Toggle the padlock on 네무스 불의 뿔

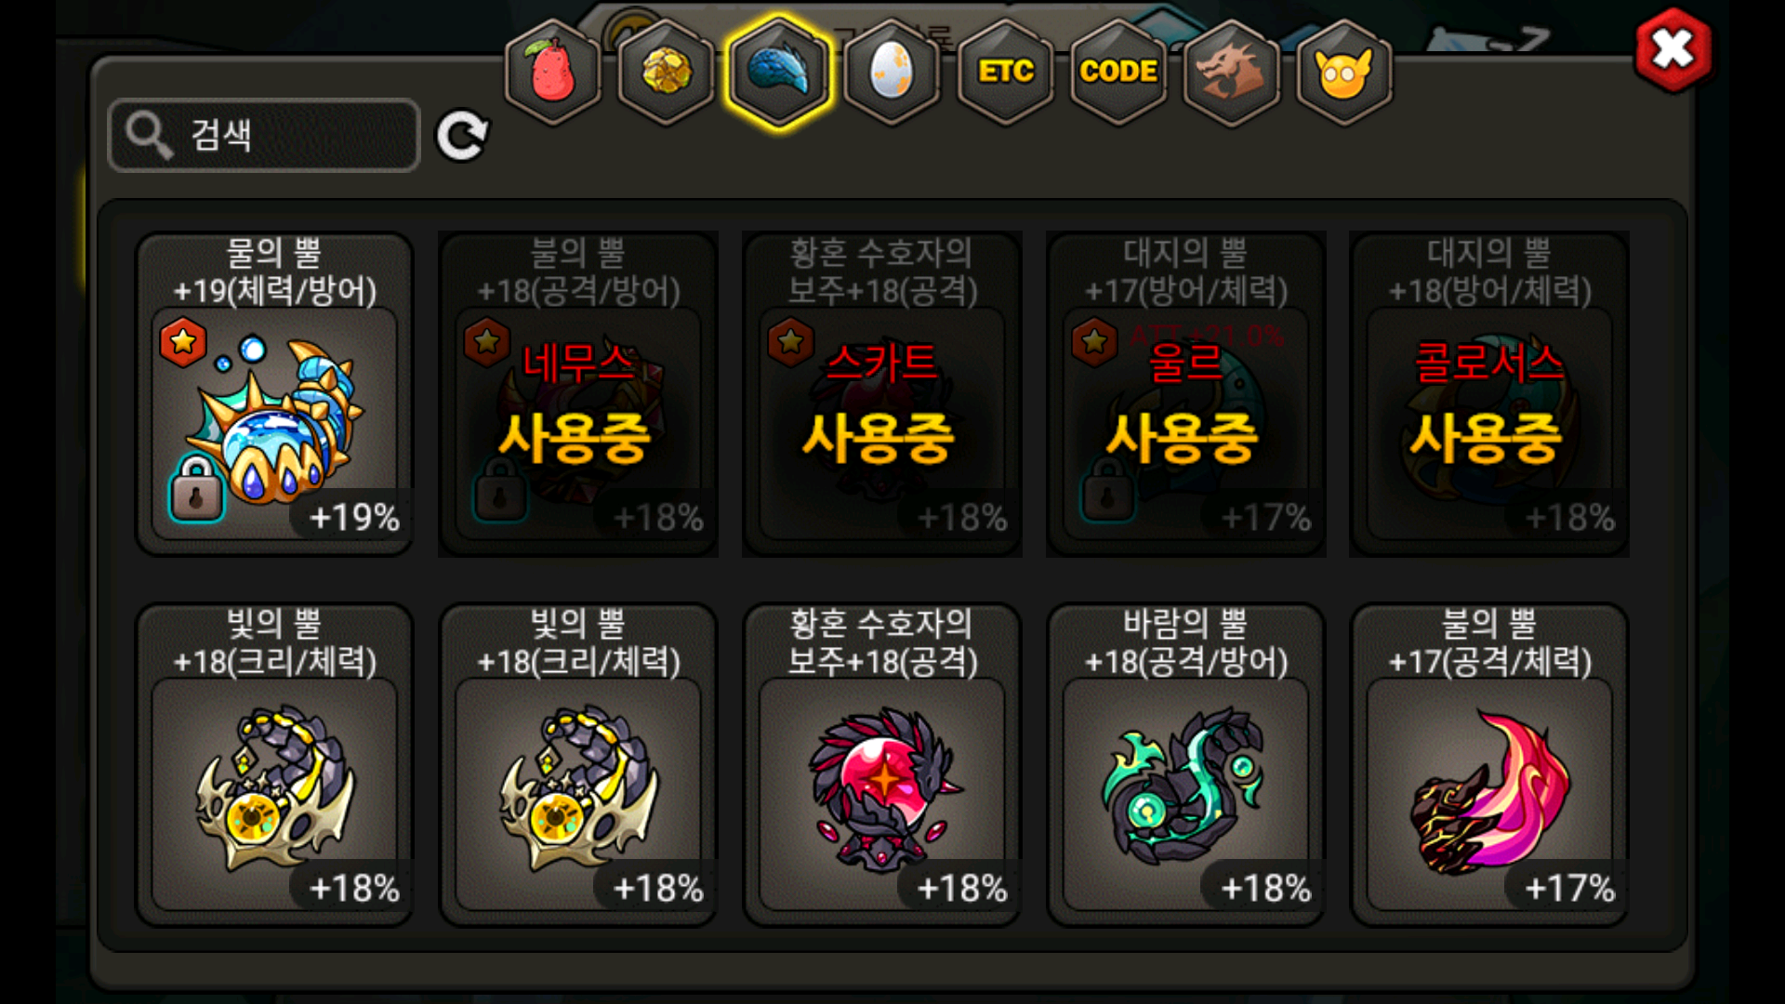tap(500, 488)
